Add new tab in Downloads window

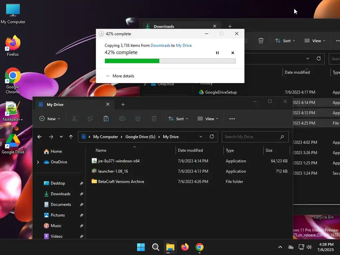(230, 26)
